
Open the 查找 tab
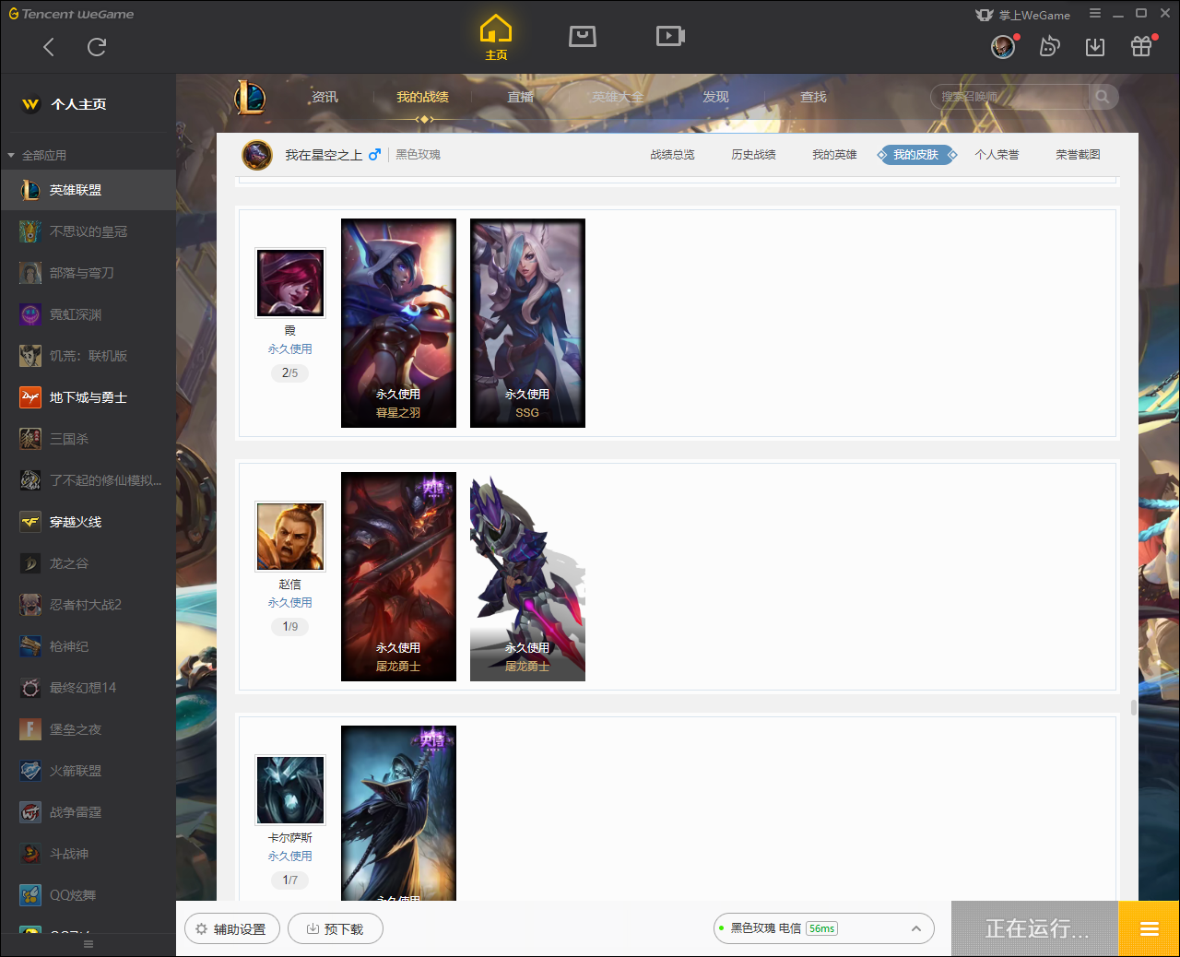[813, 97]
